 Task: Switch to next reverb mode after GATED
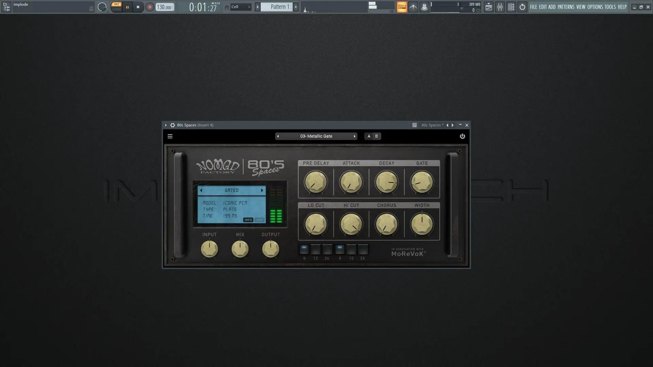coord(262,190)
